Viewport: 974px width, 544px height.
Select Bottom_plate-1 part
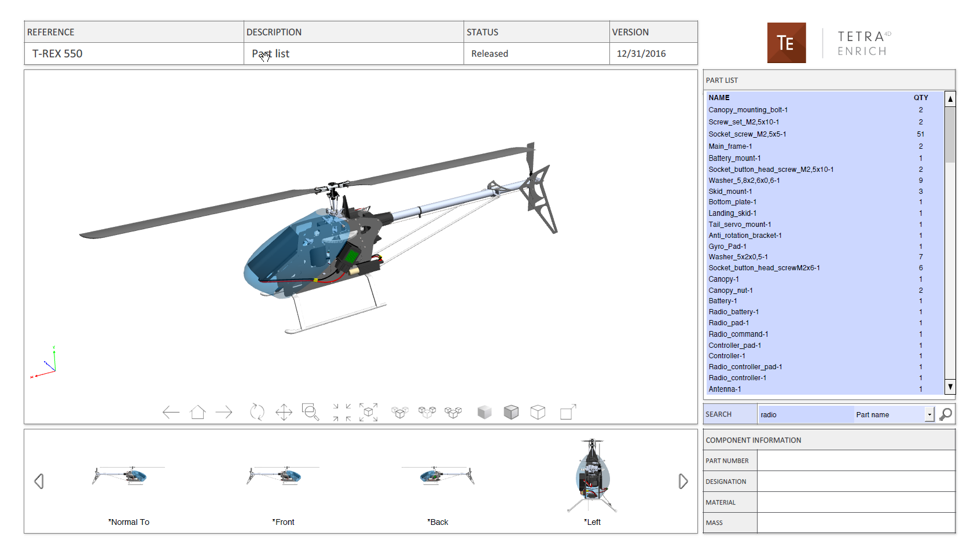tap(824, 202)
